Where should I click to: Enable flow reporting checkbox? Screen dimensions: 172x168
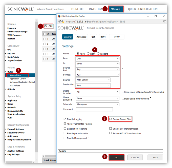point(65,128)
